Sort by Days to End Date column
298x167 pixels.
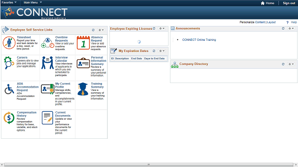[x=154, y=58]
